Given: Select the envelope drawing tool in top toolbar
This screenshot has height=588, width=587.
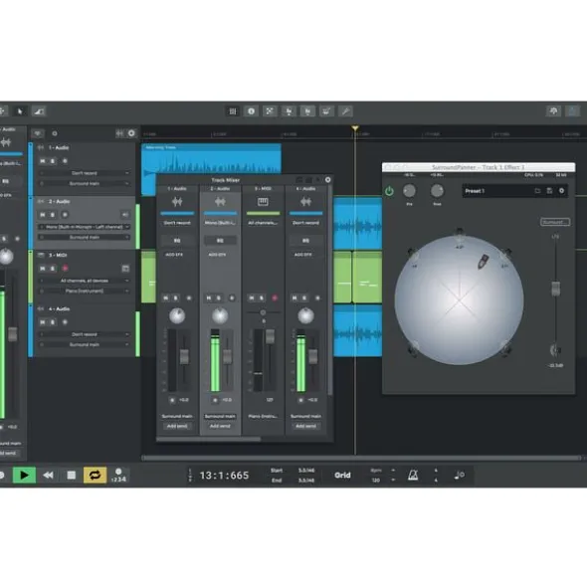Looking at the screenshot, I should [38, 111].
